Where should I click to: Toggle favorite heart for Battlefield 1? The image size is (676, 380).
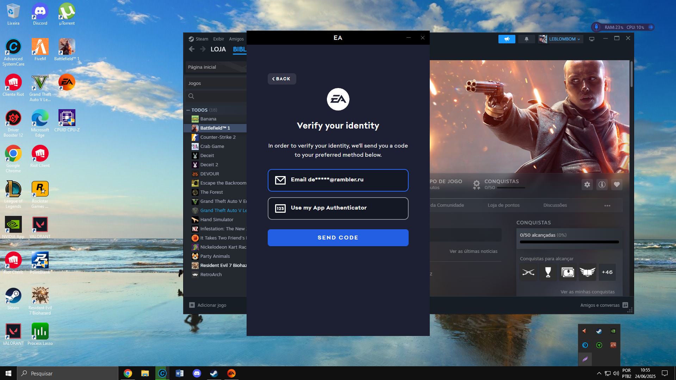616,185
